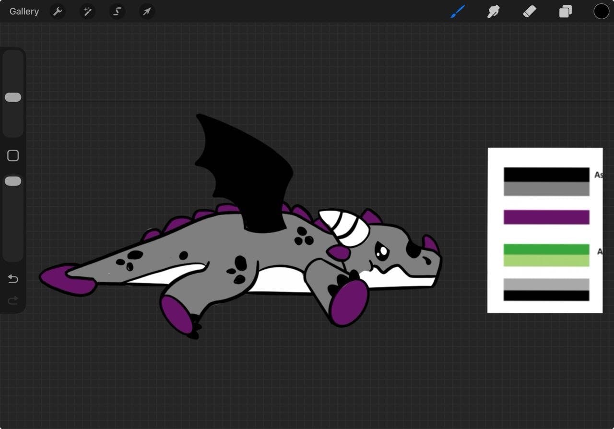Viewport: 614px width, 429px height.
Task: Click the brush opacity slider handle
Action: click(13, 181)
